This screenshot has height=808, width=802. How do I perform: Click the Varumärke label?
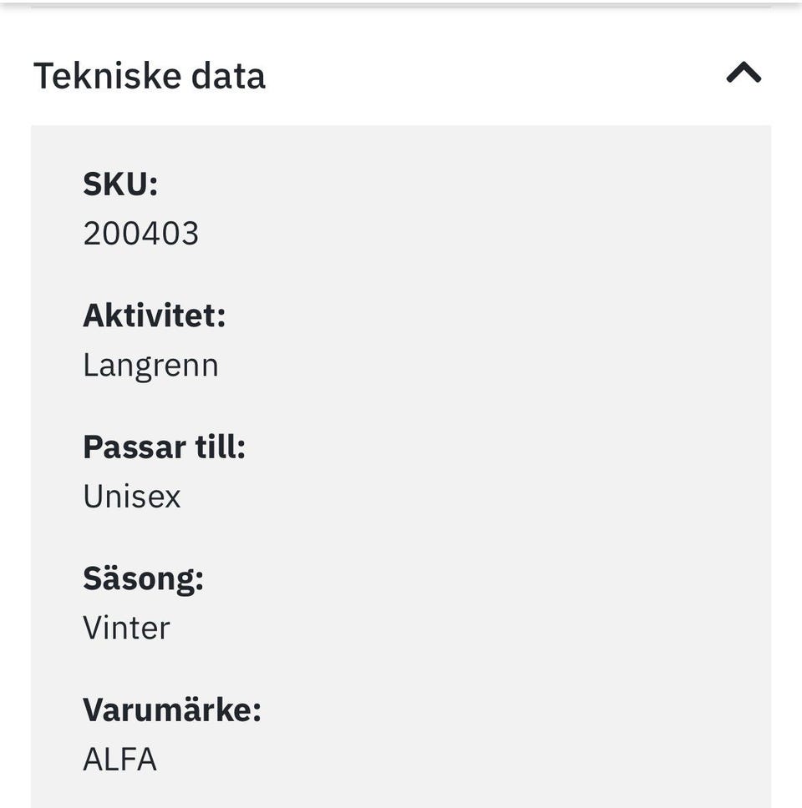coord(172,710)
